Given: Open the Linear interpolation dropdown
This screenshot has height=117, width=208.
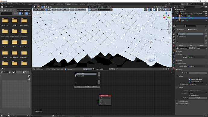Looking at the screenshot, I should coord(198,93).
